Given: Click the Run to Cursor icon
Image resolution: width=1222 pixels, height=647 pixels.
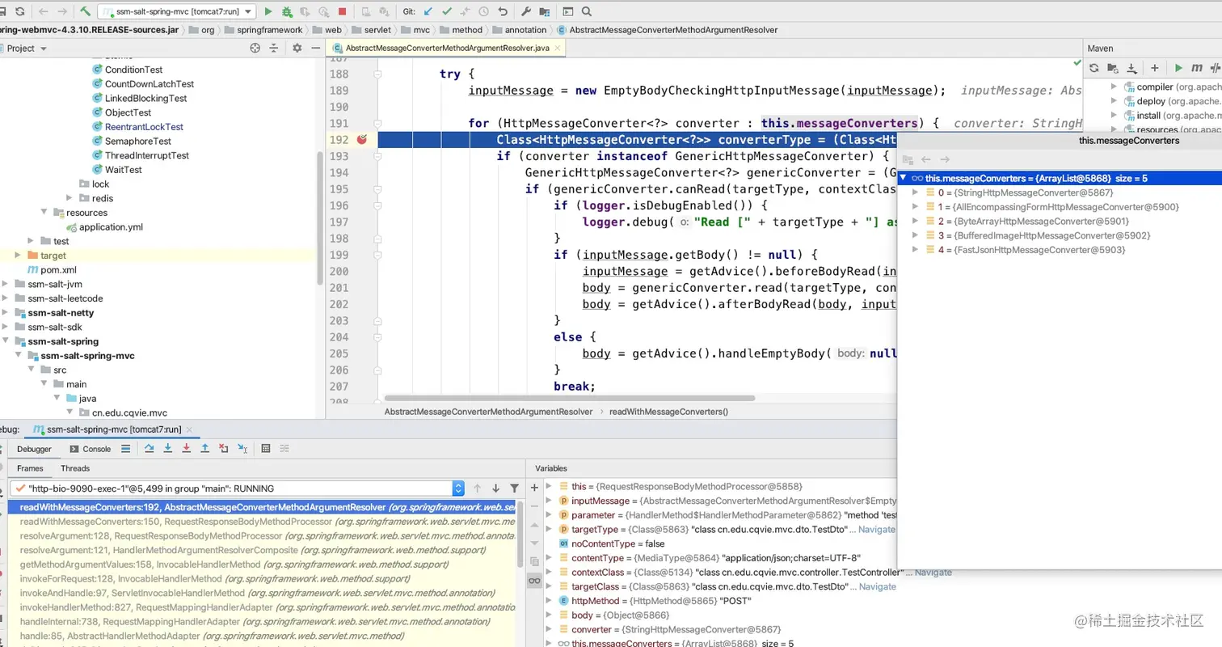Looking at the screenshot, I should pyautogui.click(x=242, y=448).
